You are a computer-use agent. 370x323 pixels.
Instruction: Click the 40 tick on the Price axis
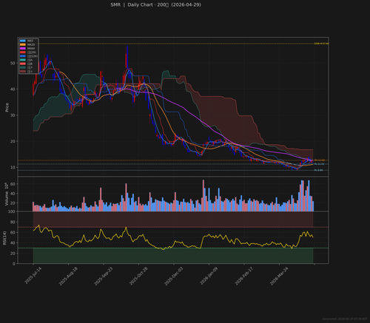click(13, 89)
